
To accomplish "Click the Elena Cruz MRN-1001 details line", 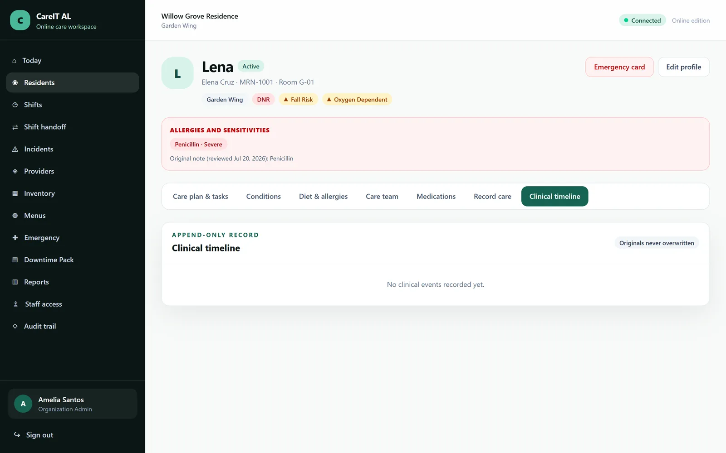I will pyautogui.click(x=258, y=82).
